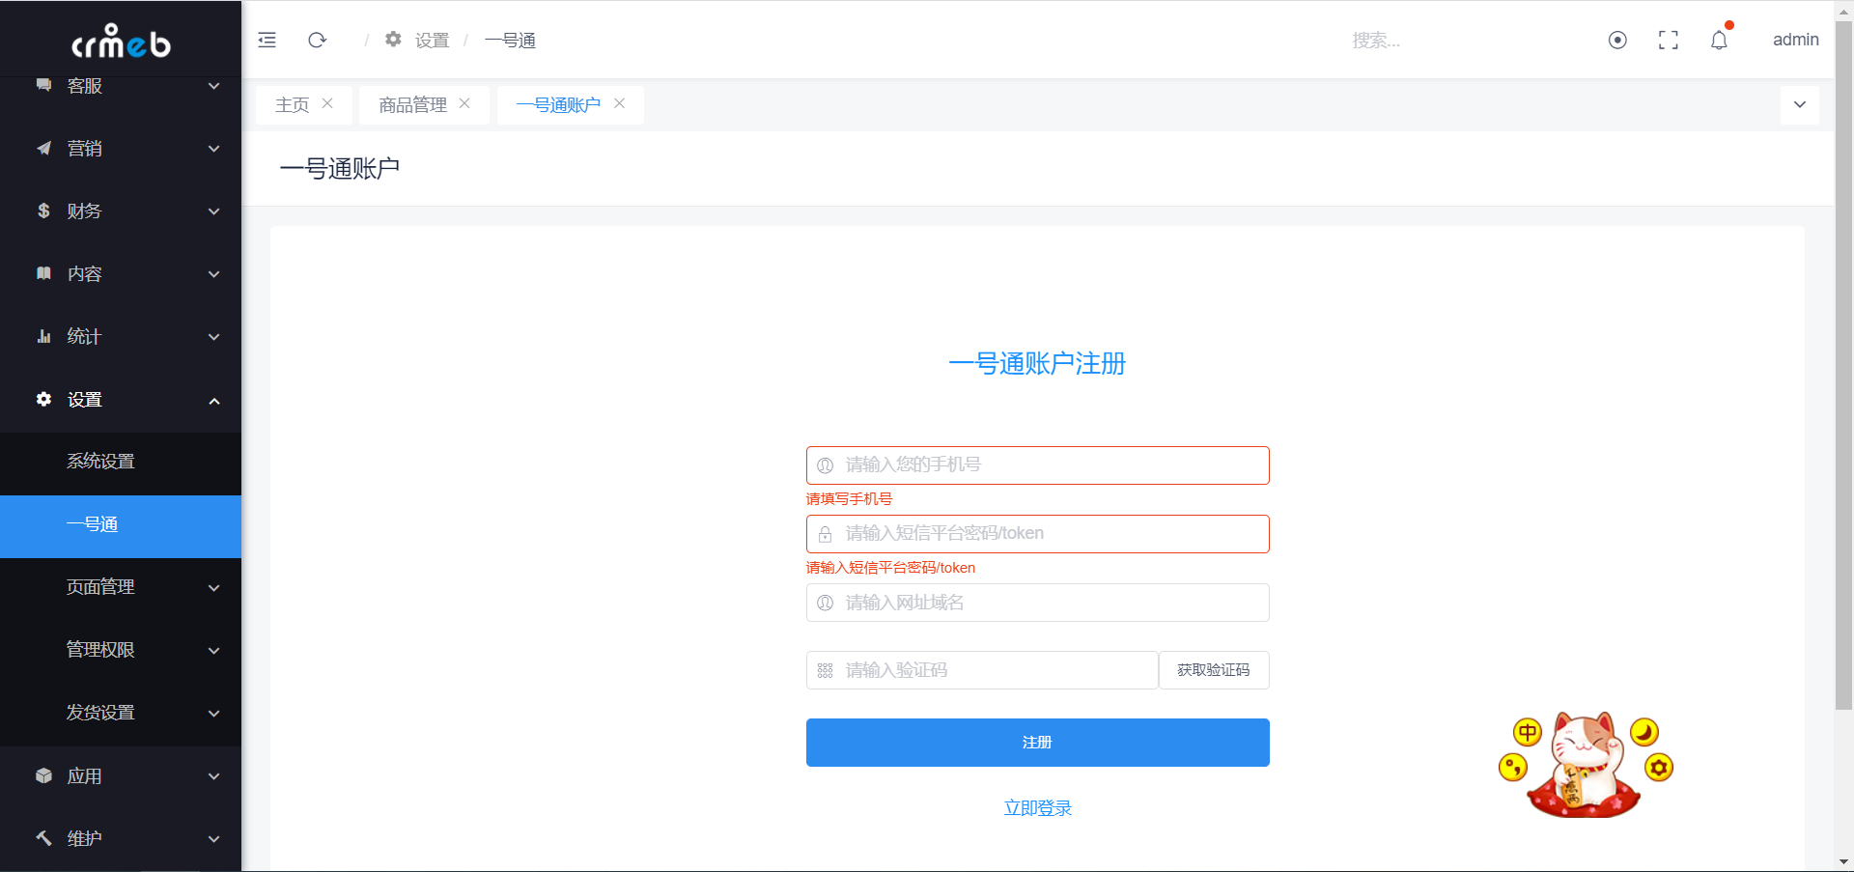Click the 维护 maintenance wrench sidebar icon
The image size is (1854, 872).
tap(42, 838)
